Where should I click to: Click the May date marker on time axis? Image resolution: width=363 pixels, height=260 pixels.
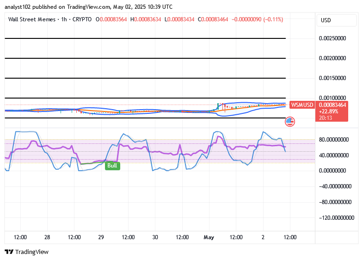tap(209, 237)
